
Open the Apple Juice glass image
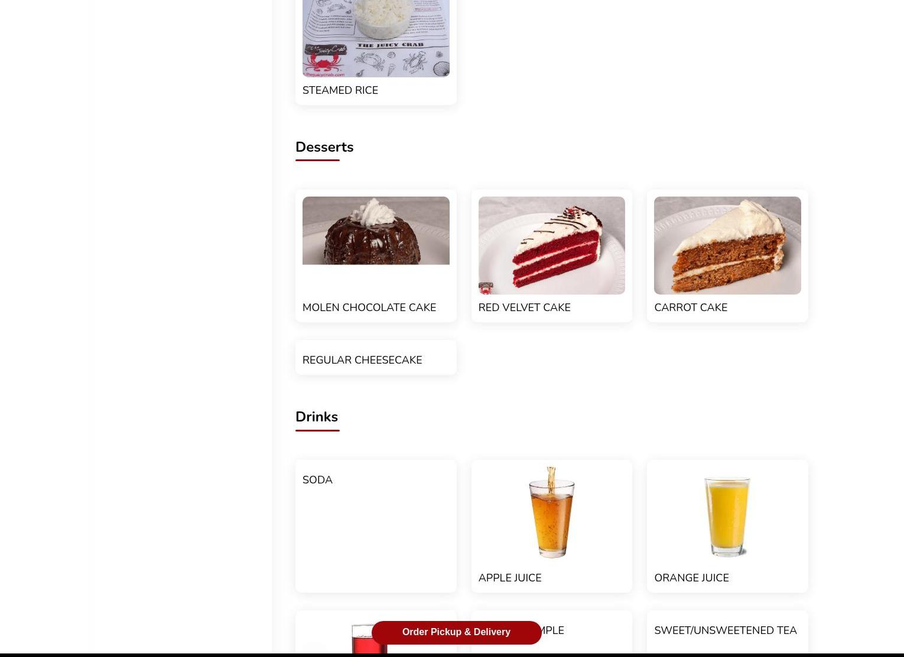click(551, 512)
